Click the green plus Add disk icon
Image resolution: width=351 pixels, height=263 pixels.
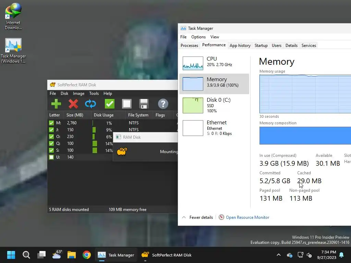pos(56,104)
